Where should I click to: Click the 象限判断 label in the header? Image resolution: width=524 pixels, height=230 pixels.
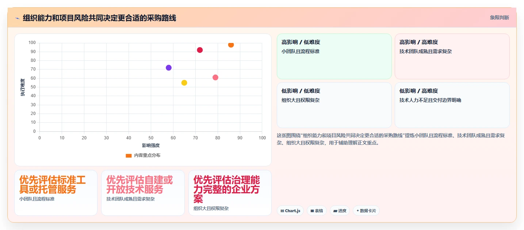pos(499,17)
